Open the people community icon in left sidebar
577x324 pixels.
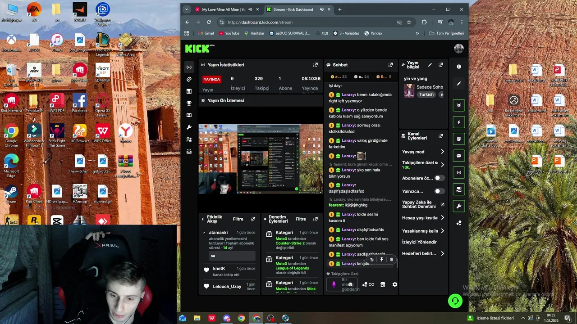pyautogui.click(x=189, y=139)
